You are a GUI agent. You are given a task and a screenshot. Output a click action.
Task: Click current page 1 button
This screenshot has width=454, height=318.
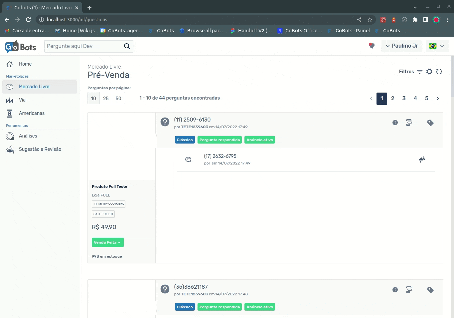tap(382, 99)
